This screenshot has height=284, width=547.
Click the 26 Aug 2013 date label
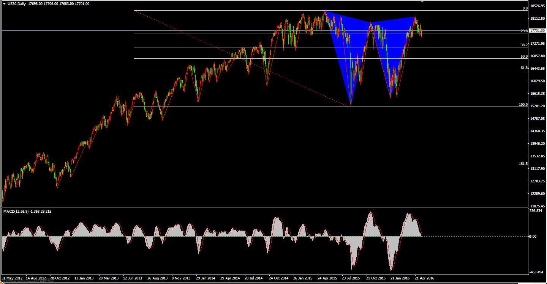tap(158, 278)
